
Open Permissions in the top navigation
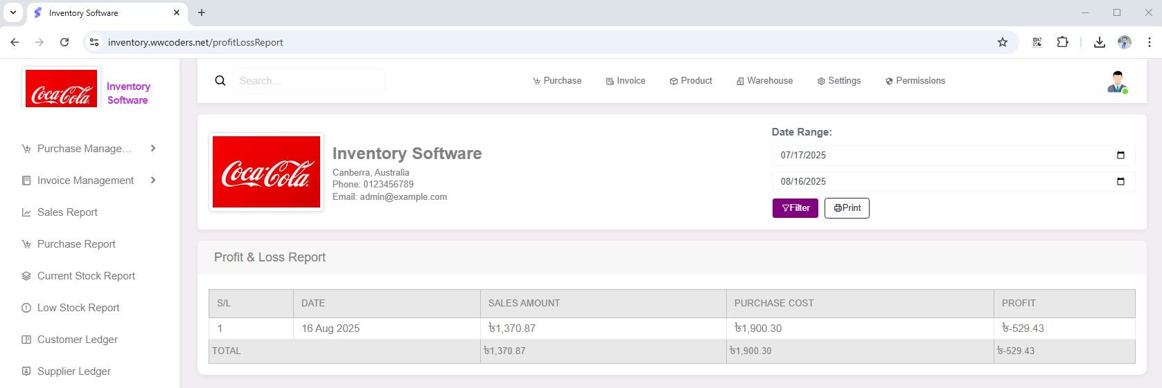(915, 81)
